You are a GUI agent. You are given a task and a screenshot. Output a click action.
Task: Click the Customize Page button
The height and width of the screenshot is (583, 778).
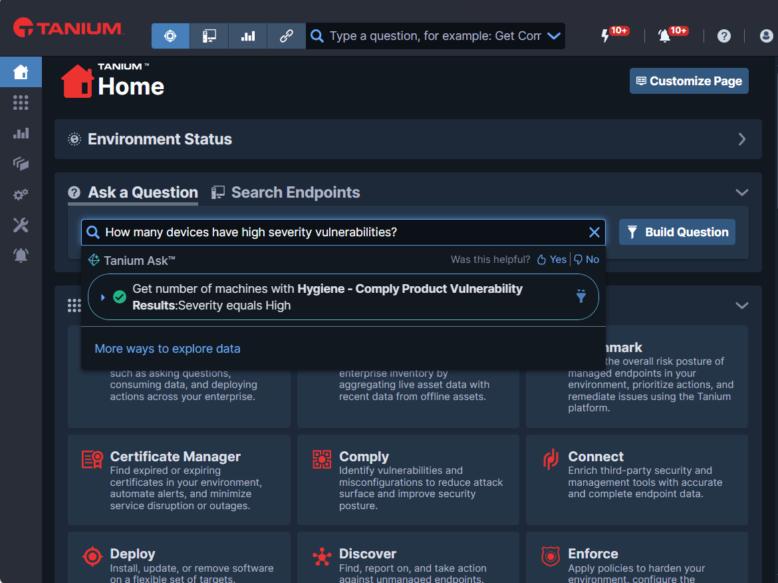click(689, 81)
